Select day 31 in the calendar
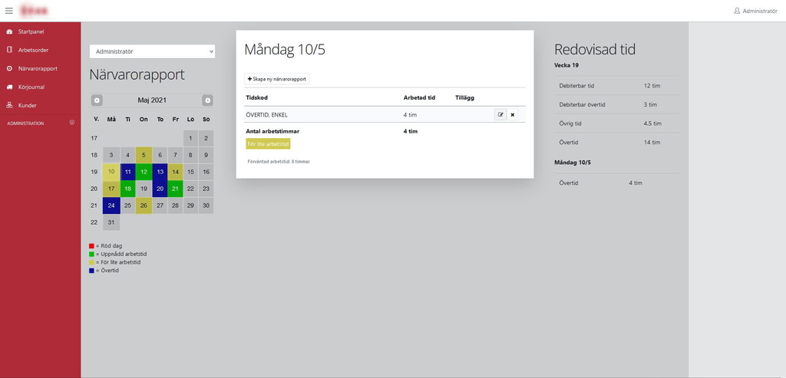786x378 pixels. point(111,222)
